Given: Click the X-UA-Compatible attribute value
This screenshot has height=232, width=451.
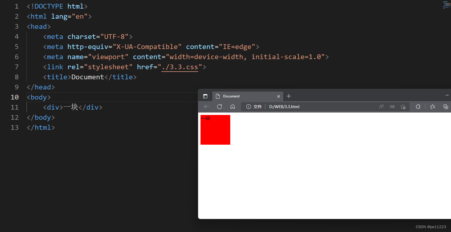Looking at the screenshot, I should pyautogui.click(x=147, y=47).
